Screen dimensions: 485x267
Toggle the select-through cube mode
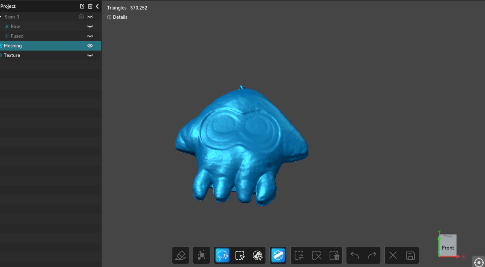pyautogui.click(x=278, y=255)
